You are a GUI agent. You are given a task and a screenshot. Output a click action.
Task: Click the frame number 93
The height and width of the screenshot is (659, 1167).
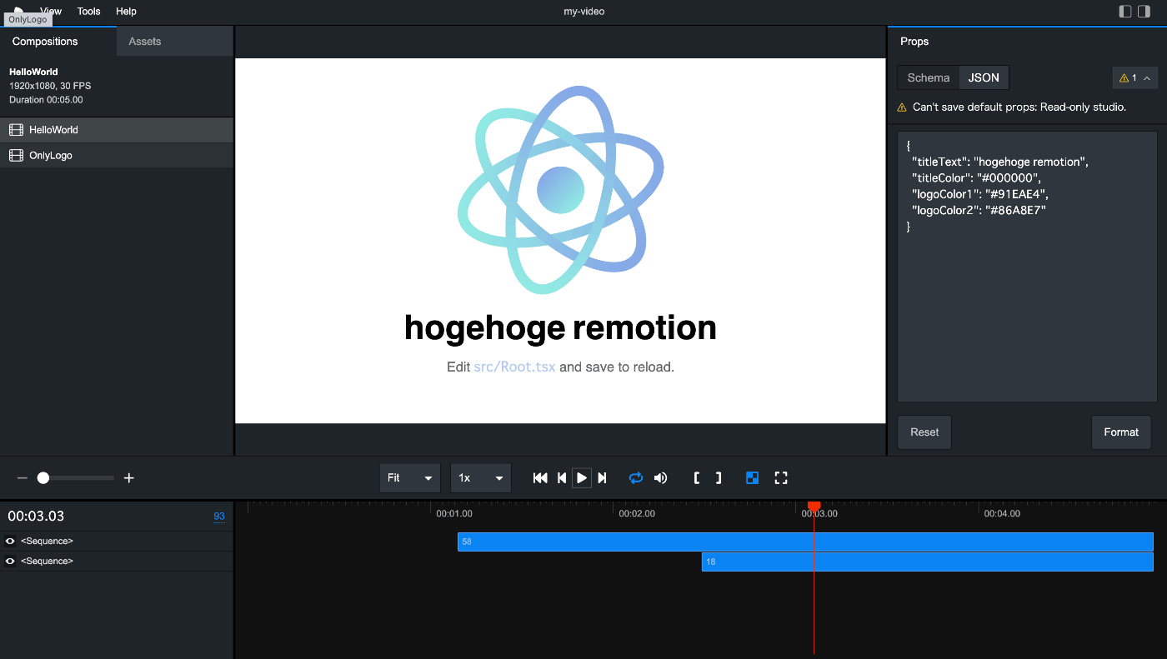pyautogui.click(x=219, y=517)
